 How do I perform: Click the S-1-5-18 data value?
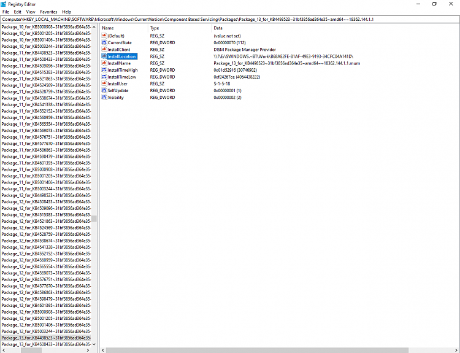pyautogui.click(x=222, y=83)
